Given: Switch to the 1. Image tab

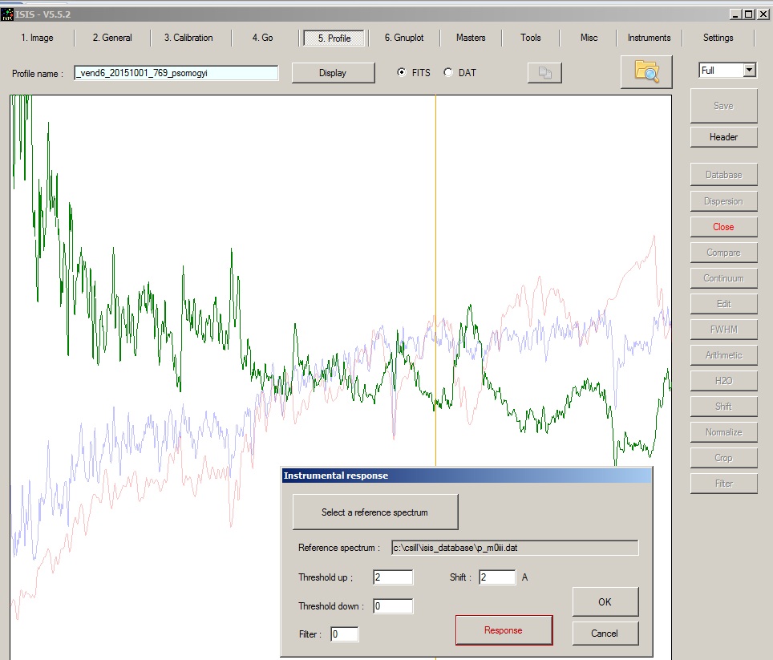Looking at the screenshot, I should click(x=37, y=38).
